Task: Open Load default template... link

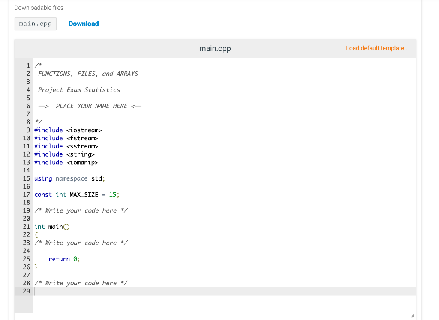Action: pyautogui.click(x=377, y=48)
